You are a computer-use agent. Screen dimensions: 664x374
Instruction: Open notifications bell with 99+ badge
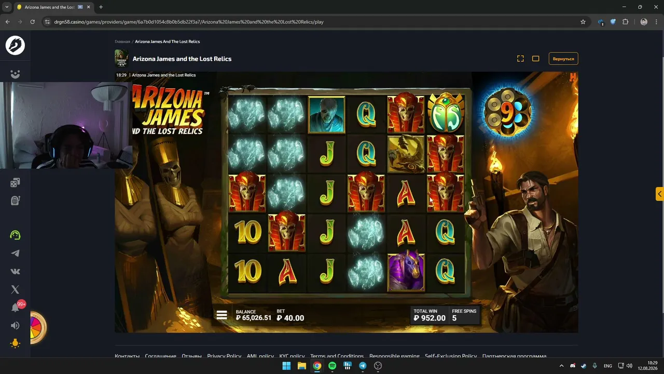point(16,308)
